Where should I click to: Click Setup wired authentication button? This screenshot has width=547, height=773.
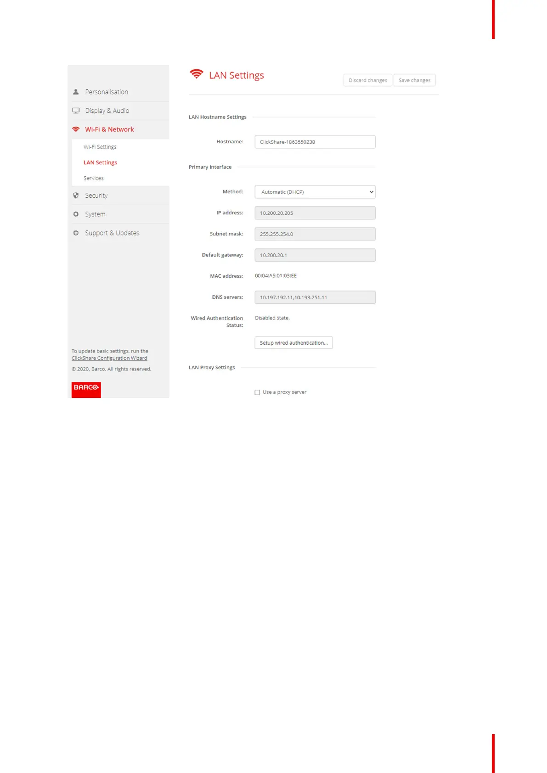click(x=294, y=343)
